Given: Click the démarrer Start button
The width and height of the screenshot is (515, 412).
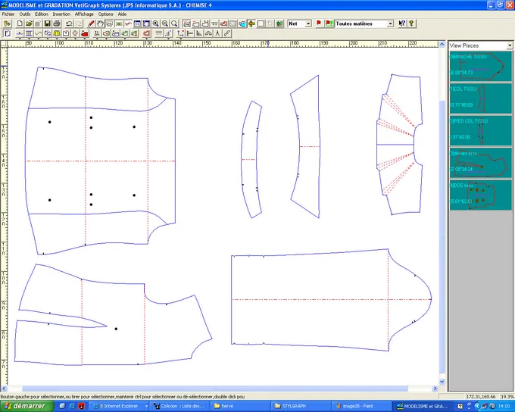Looking at the screenshot, I should tap(27, 406).
